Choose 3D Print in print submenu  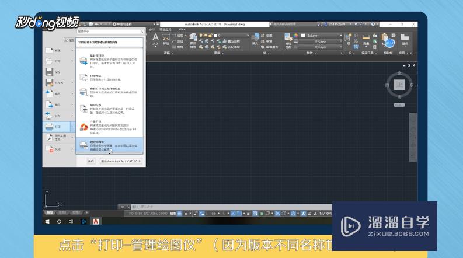pyautogui.click(x=109, y=127)
